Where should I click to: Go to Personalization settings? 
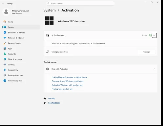pos(21,43)
